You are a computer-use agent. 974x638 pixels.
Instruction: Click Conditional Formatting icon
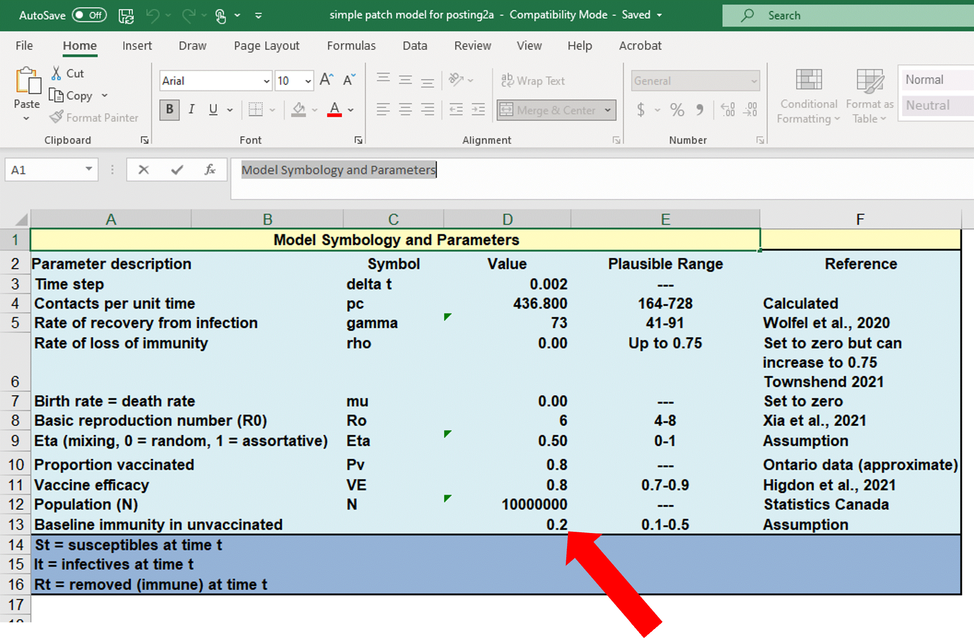(x=808, y=79)
